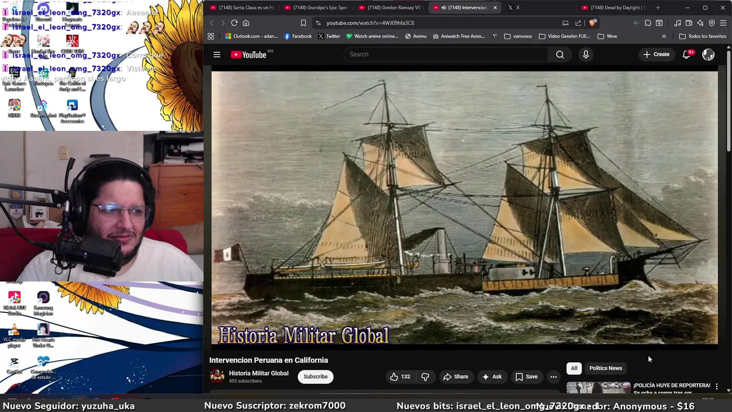Close the Intervencion browser tab
This screenshot has height=412, width=732.
495,7
